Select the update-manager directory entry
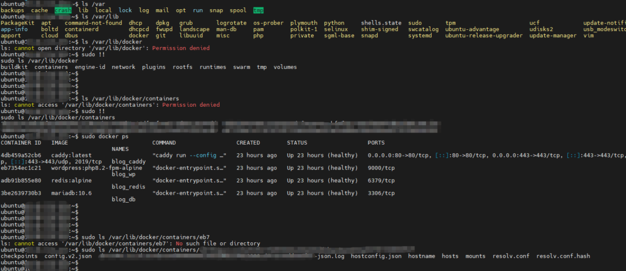The height and width of the screenshot is (271, 626). pos(553,35)
